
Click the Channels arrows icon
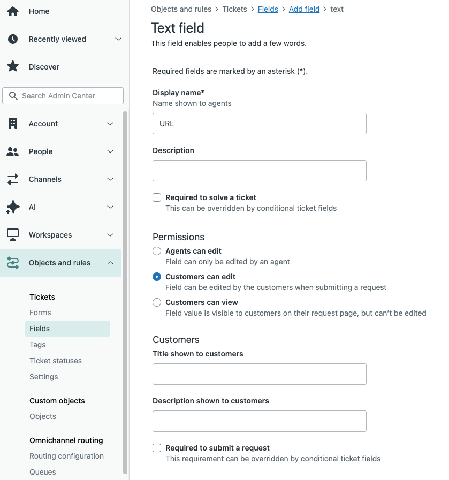13,179
